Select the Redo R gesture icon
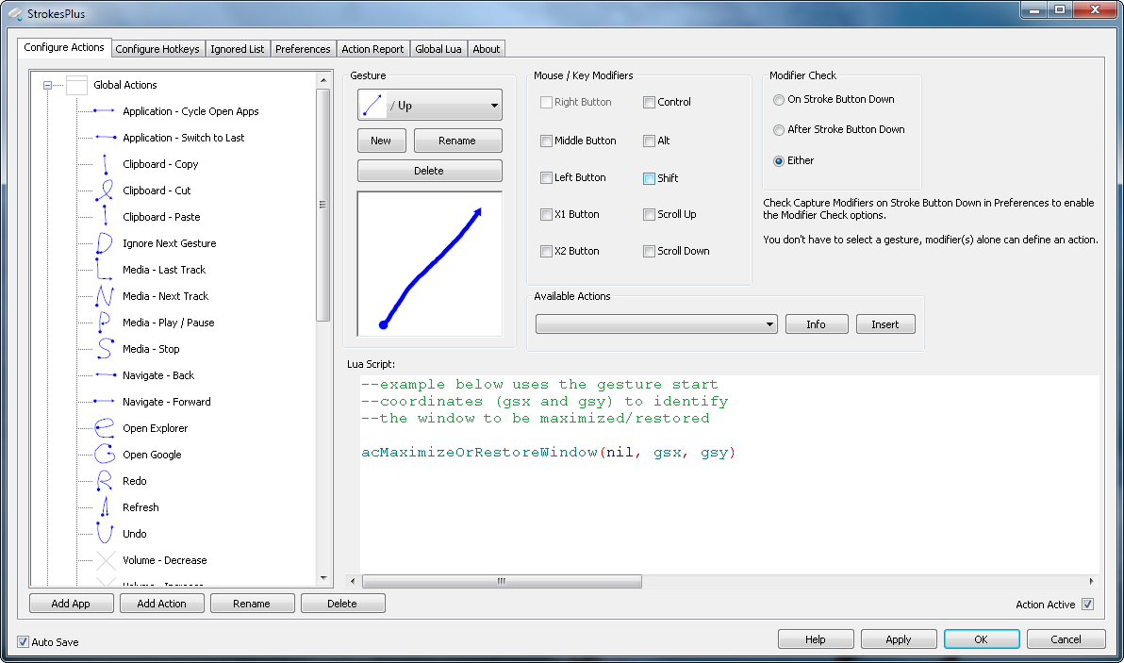1124x663 pixels. point(106,481)
